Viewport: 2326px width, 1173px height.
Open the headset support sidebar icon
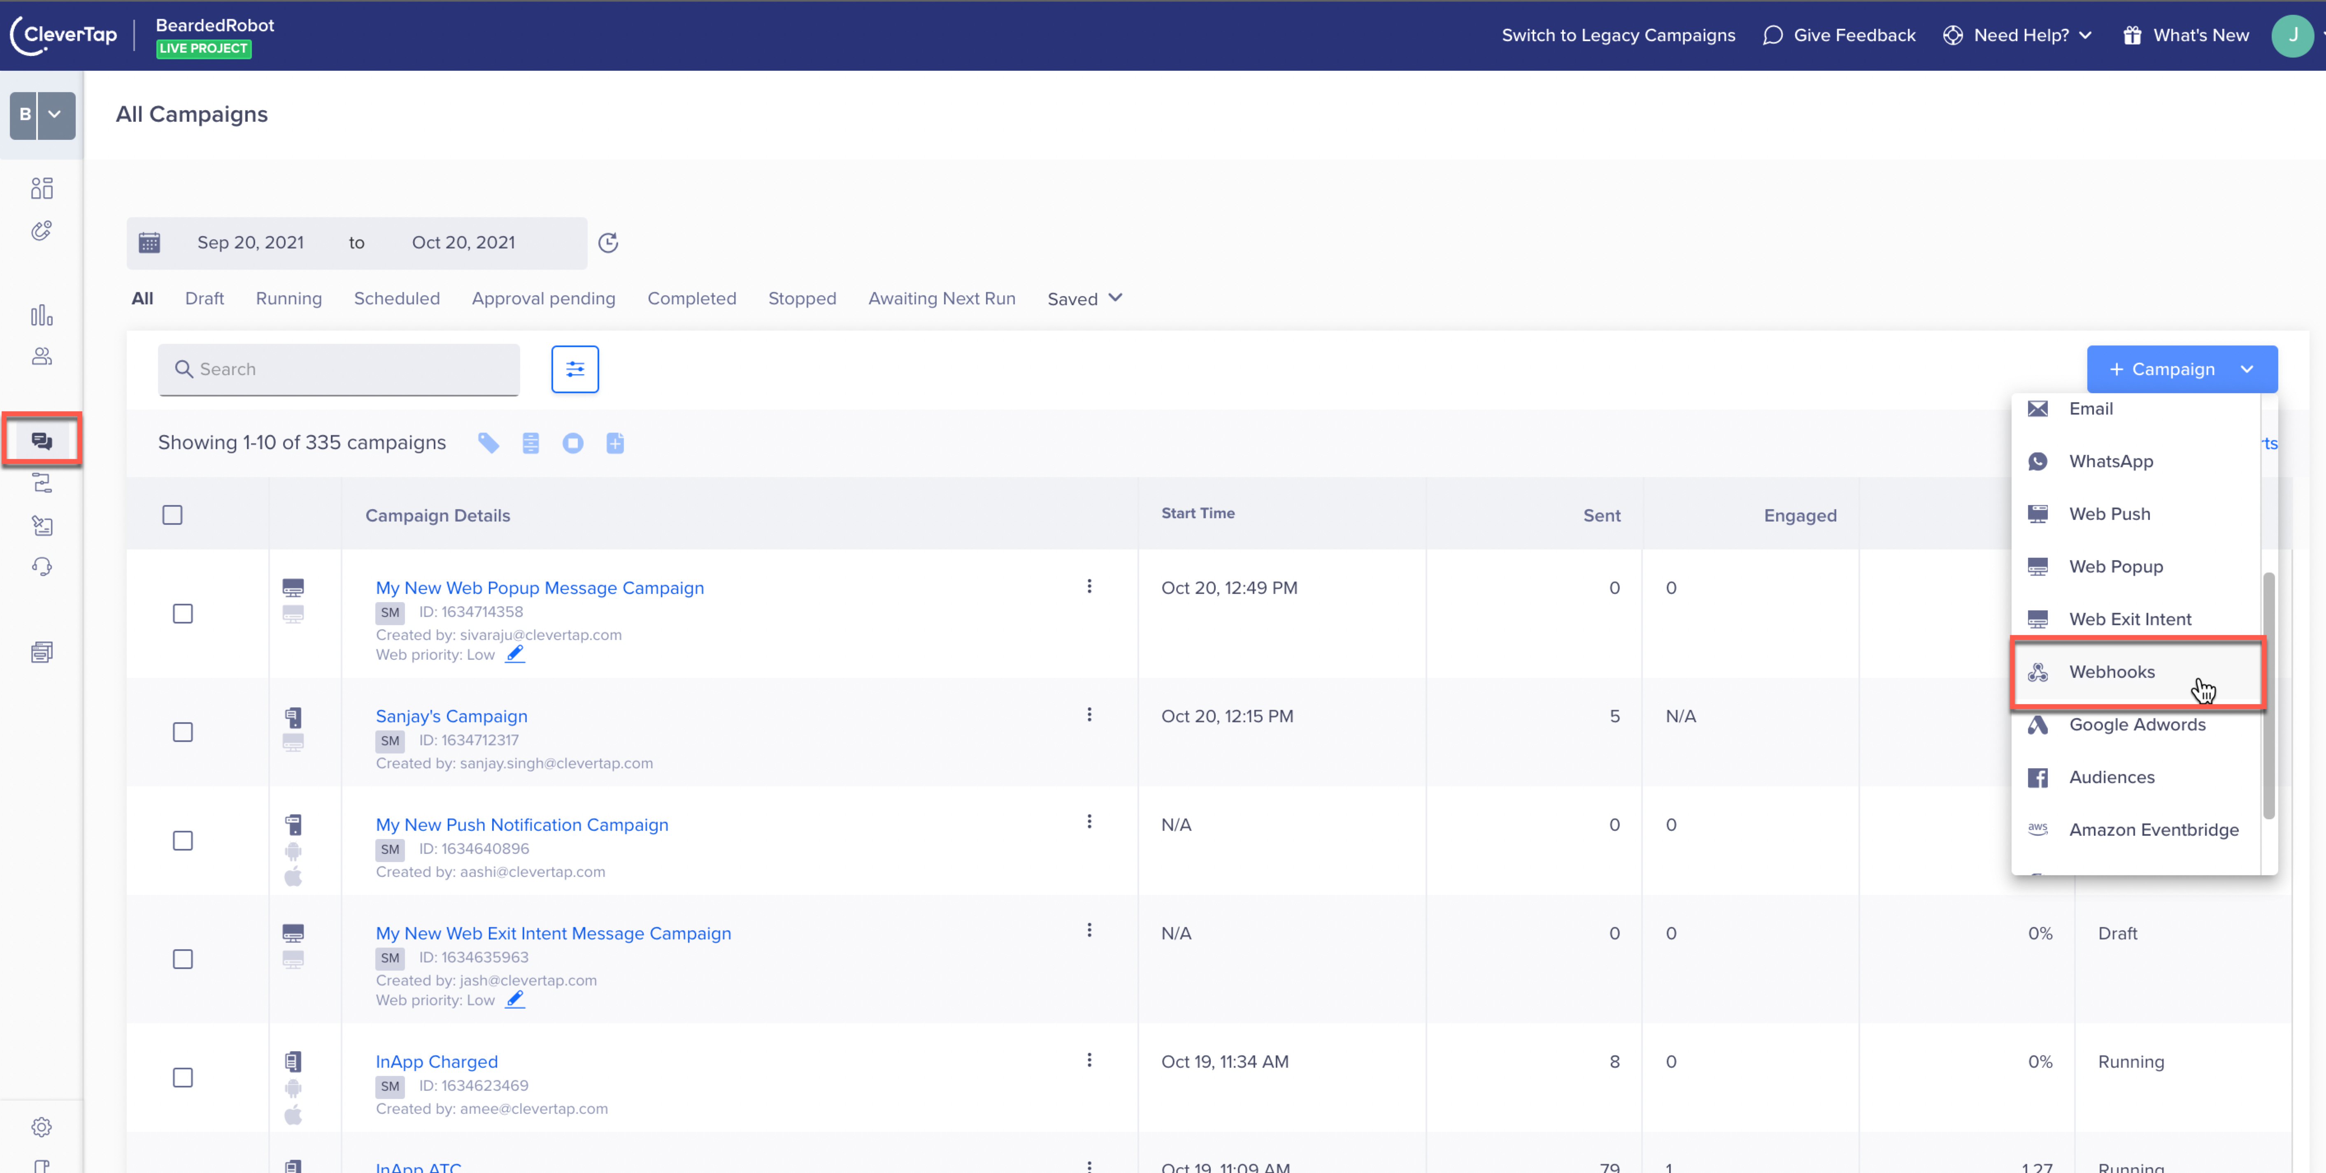(x=42, y=567)
